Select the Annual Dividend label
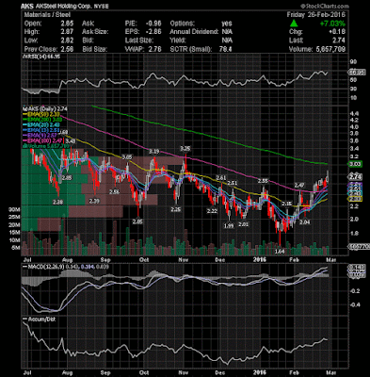Screen dimensions: 370x377 tap(194, 32)
